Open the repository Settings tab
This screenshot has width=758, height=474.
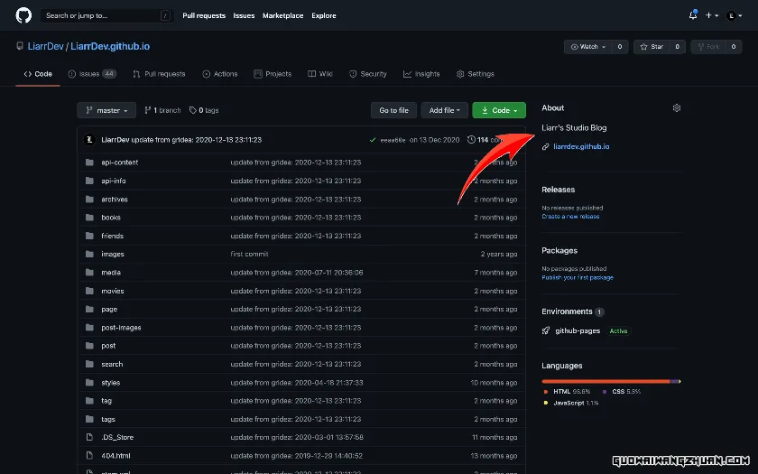[476, 74]
